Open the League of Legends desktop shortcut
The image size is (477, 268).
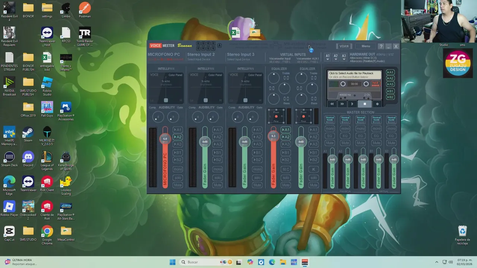pyautogui.click(x=47, y=161)
